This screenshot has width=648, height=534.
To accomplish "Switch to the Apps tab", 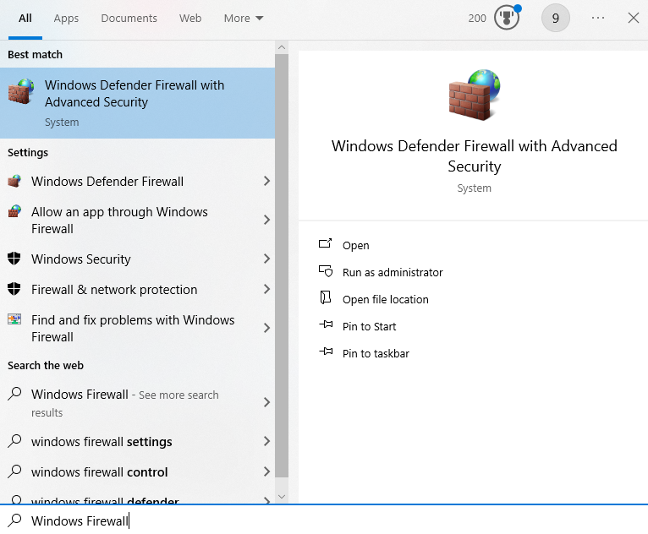I will click(66, 18).
